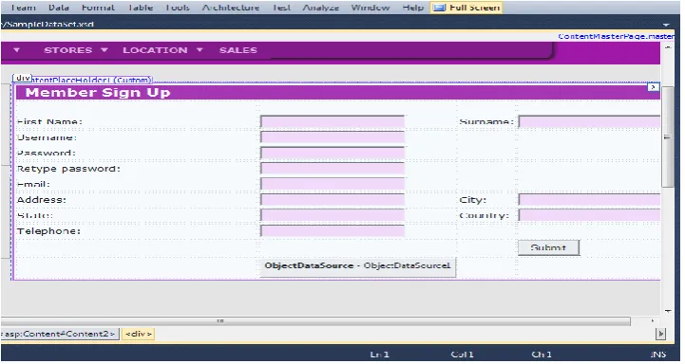Screen dimensions: 685x364
Task: Click in the Surname text box
Action: coord(589,121)
